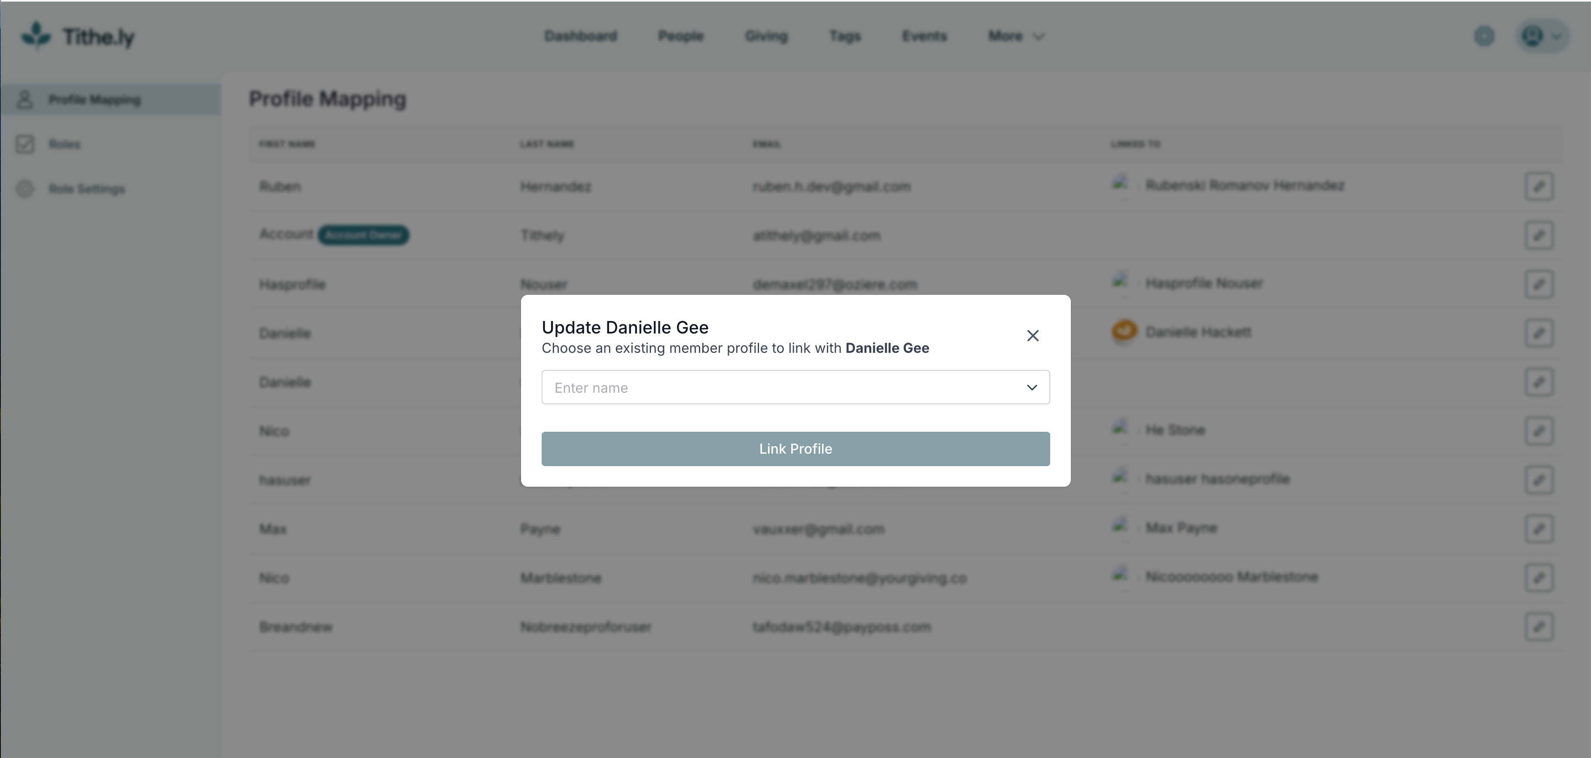This screenshot has height=758, width=1591.
Task: Go to the Dashboard tab
Action: (581, 36)
